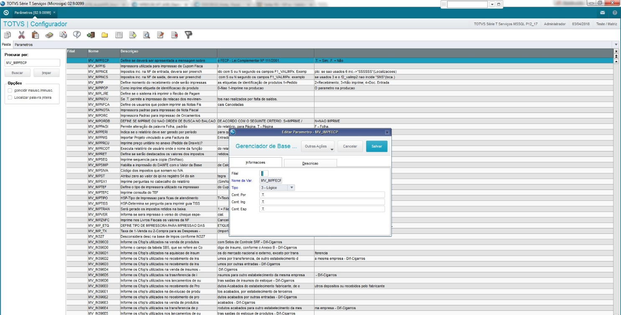Open the Help question-bubble icon

point(77,35)
